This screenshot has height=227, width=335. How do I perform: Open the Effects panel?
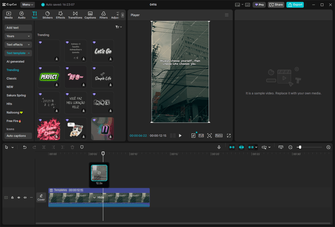click(61, 15)
